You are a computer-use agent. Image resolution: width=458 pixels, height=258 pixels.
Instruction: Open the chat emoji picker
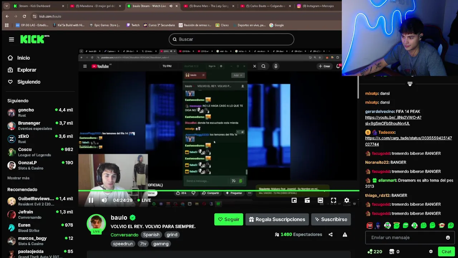[x=448, y=238]
